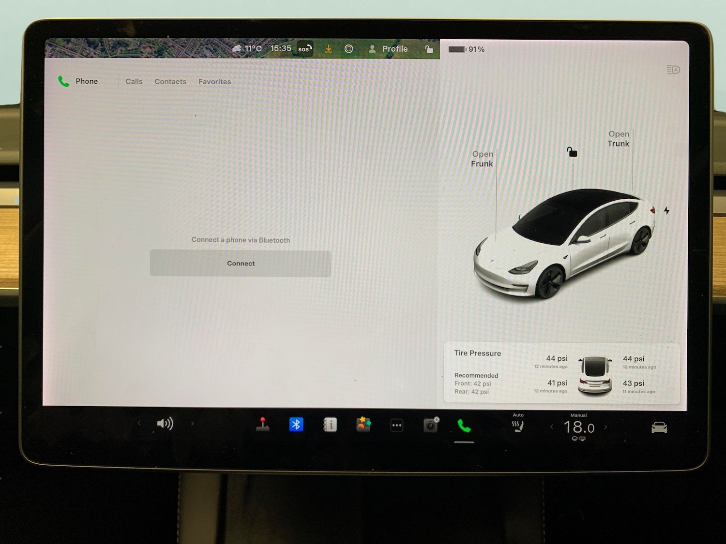Decrease temperature with the left chevron

552,427
